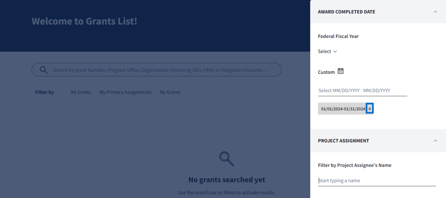
Task: Collapse the Award Completed Date section chevron
Action: pos(435,12)
